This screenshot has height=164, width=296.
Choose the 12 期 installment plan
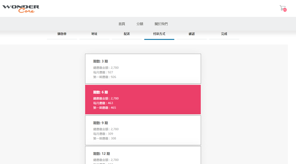(143, 155)
